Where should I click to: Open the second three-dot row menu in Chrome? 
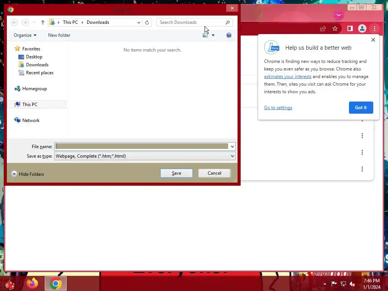pos(362,152)
